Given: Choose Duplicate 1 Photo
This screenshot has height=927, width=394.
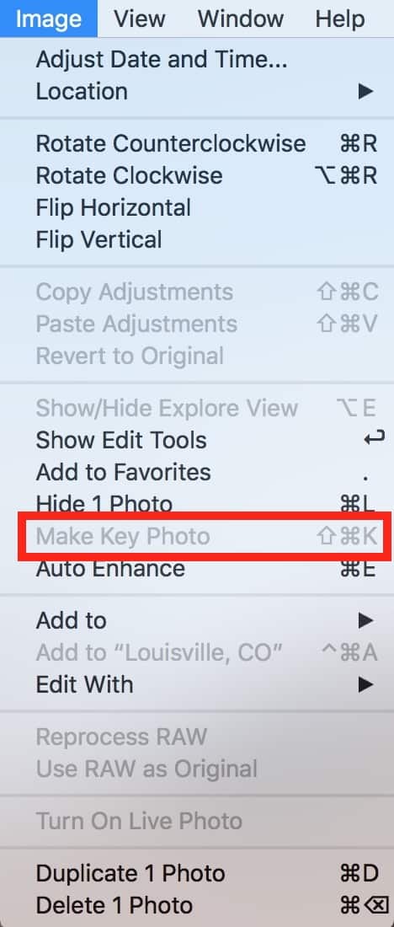Looking at the screenshot, I should tap(197, 873).
